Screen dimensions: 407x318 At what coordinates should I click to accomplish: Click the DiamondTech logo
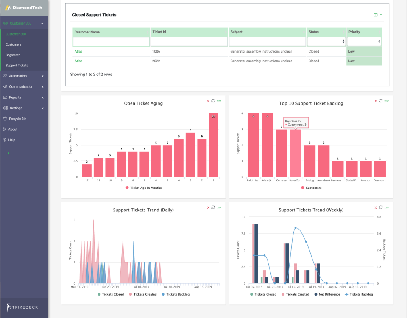click(x=24, y=8)
